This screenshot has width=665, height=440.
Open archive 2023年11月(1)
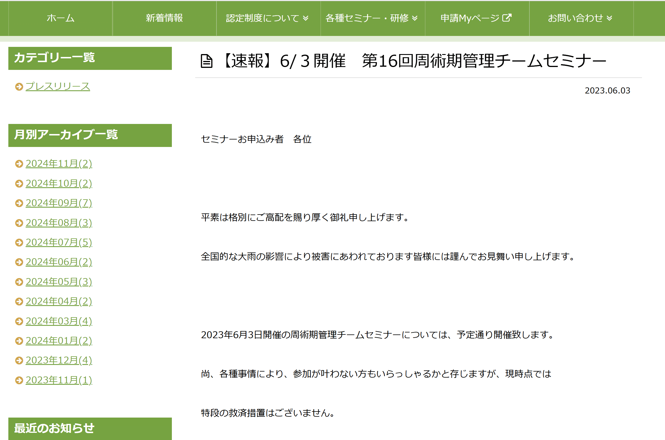(x=59, y=380)
